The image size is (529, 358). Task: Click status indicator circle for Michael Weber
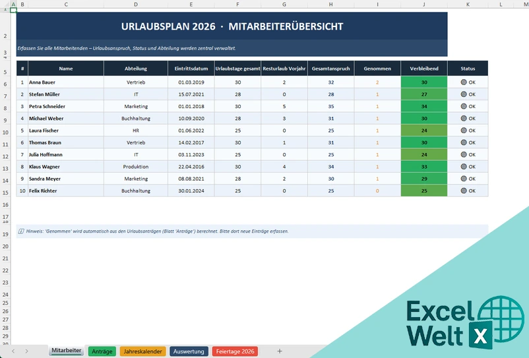tap(464, 118)
